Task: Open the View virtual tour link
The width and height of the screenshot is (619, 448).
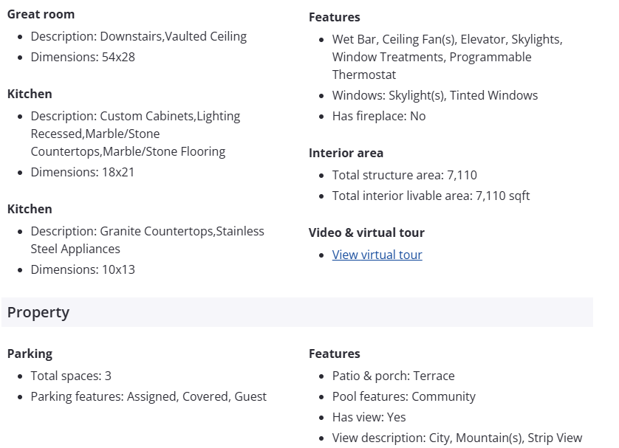Action: tap(377, 255)
